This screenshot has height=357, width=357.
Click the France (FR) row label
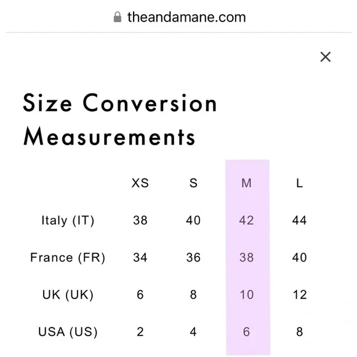pyautogui.click(x=68, y=257)
